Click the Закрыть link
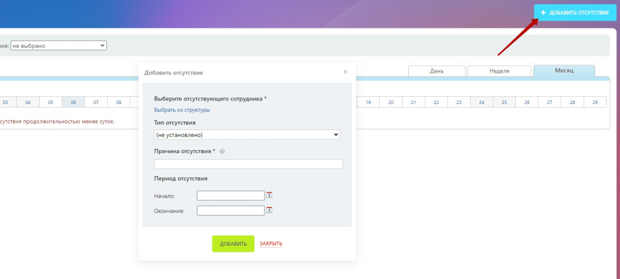 coord(271,244)
